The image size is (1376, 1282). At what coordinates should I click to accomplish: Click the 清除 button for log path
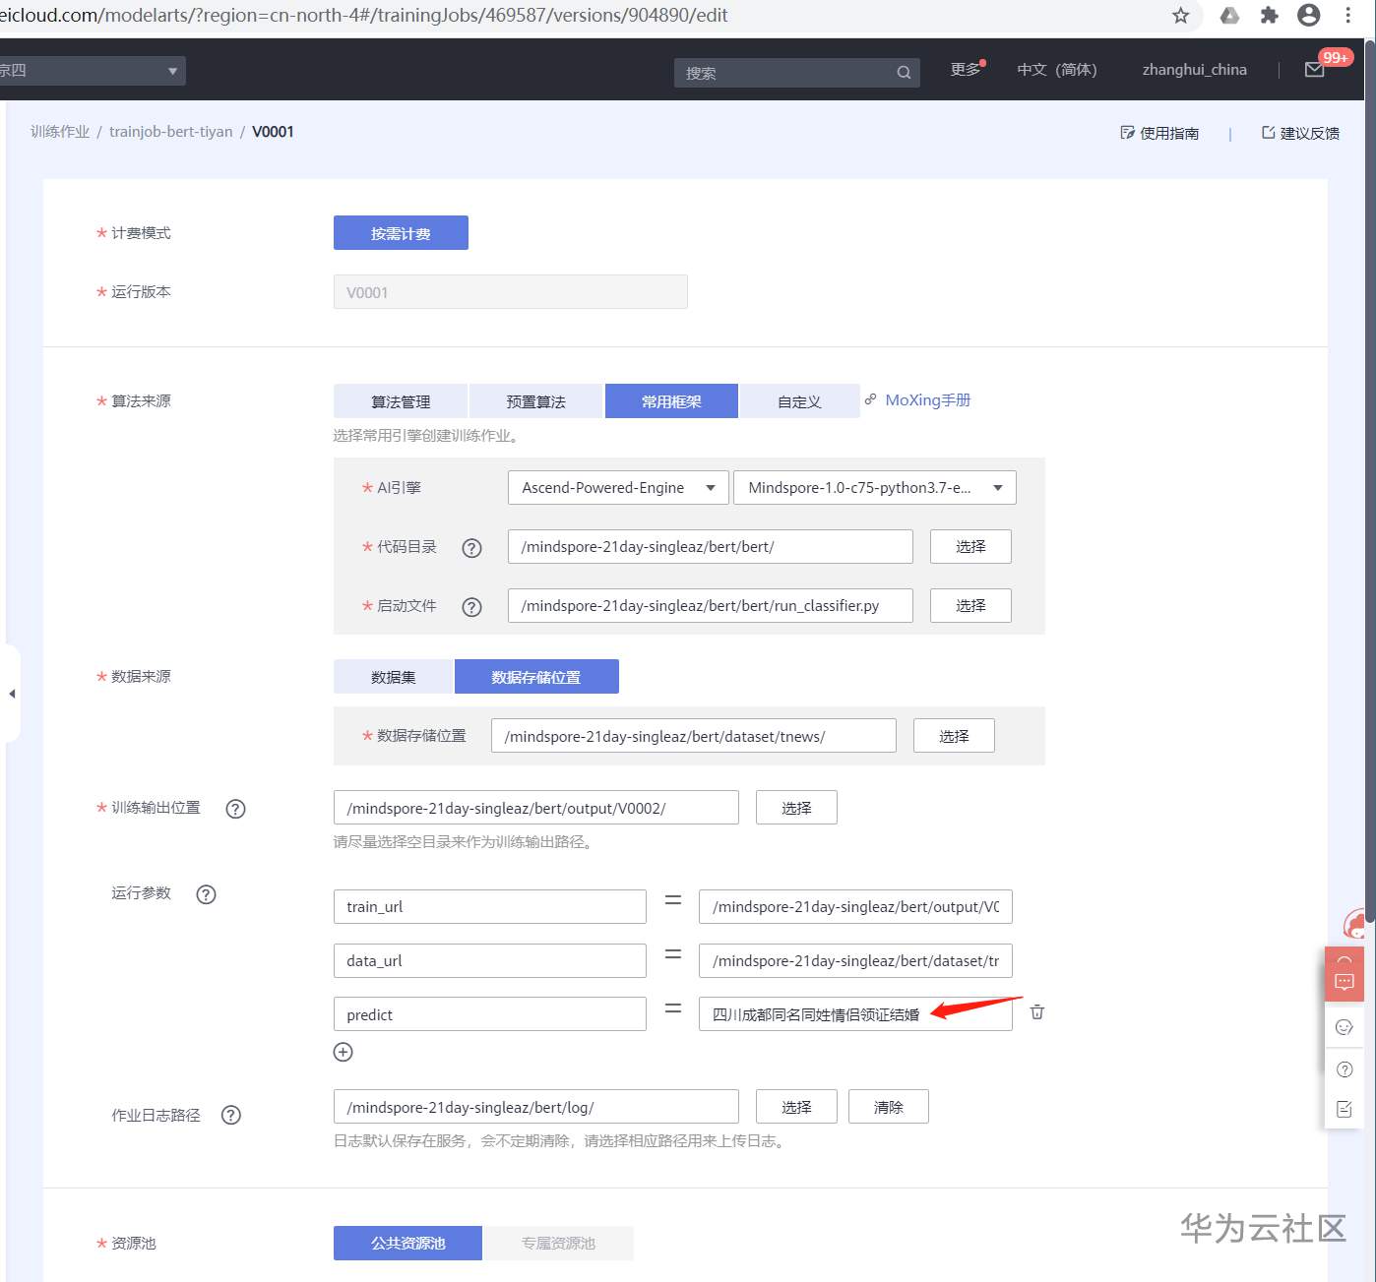click(x=889, y=1107)
